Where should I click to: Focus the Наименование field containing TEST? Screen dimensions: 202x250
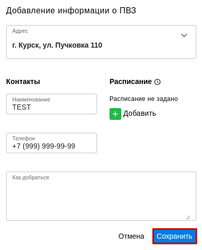click(x=51, y=104)
